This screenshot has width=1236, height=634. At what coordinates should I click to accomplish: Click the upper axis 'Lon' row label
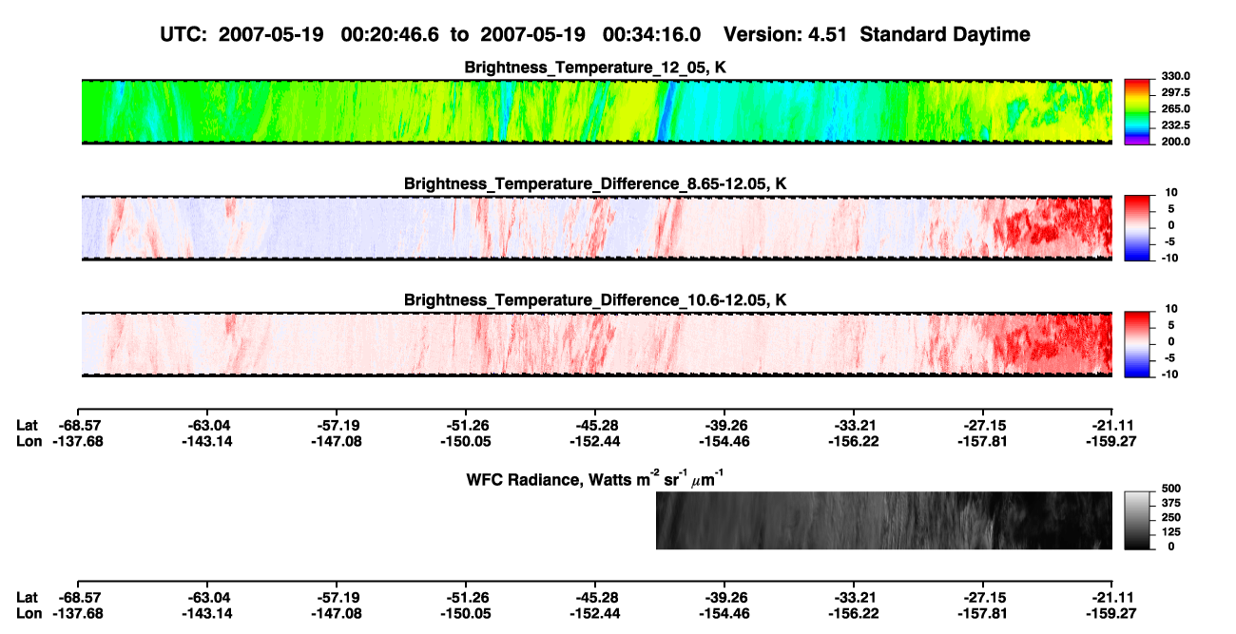29,440
